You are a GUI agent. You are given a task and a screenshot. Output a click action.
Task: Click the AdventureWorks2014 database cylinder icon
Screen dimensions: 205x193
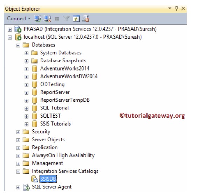click(x=34, y=69)
